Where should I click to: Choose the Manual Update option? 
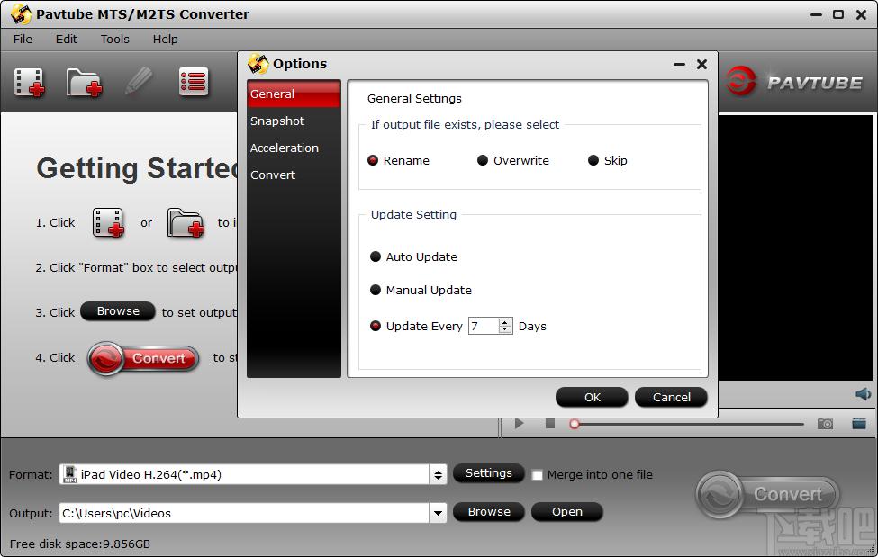tap(376, 290)
